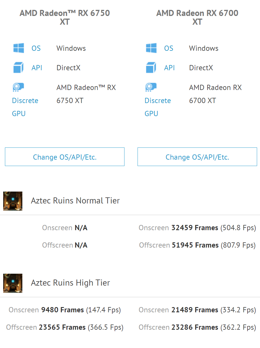Click the graphics card icon for RX 6700 XT

click(151, 87)
